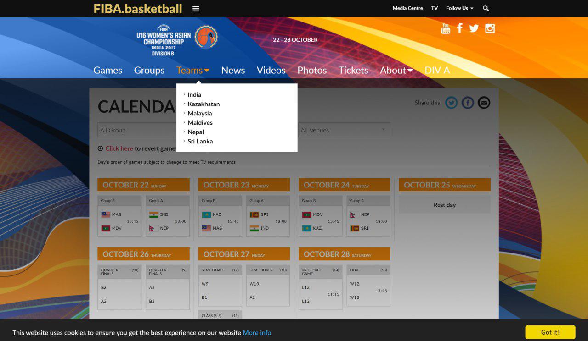
Task: Open the A2 vs B3 quarter-final card
Action: [168, 287]
